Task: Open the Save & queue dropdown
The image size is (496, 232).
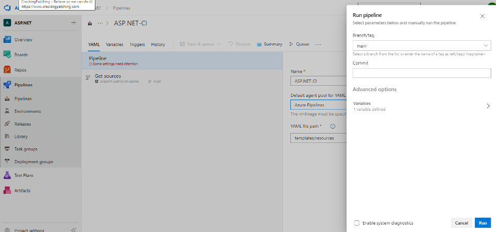Action: coord(200,44)
